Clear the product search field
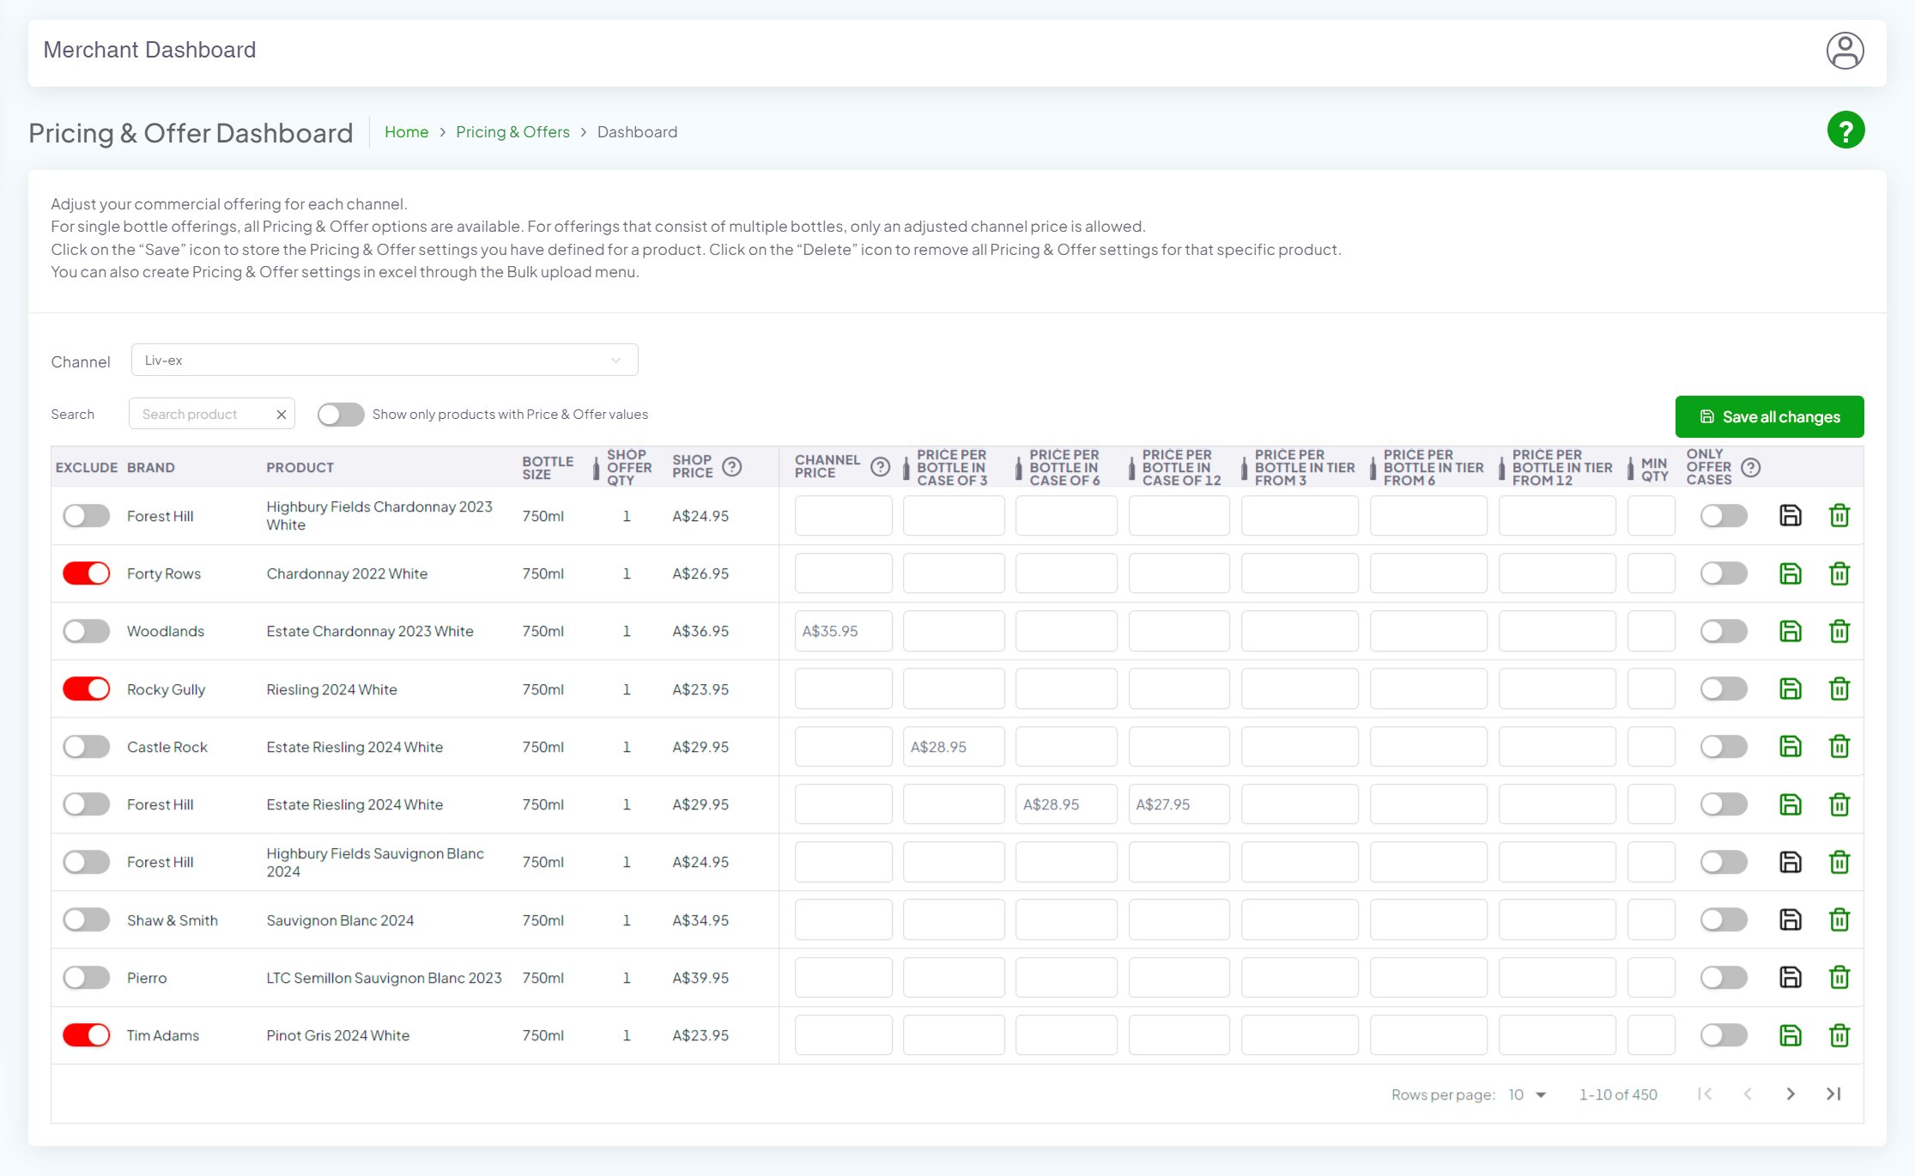Image resolution: width=1915 pixels, height=1176 pixels. (x=281, y=415)
